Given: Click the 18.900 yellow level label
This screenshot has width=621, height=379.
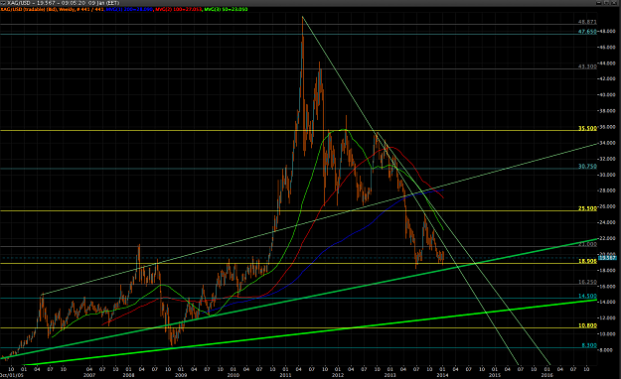Looking at the screenshot, I should [587, 261].
